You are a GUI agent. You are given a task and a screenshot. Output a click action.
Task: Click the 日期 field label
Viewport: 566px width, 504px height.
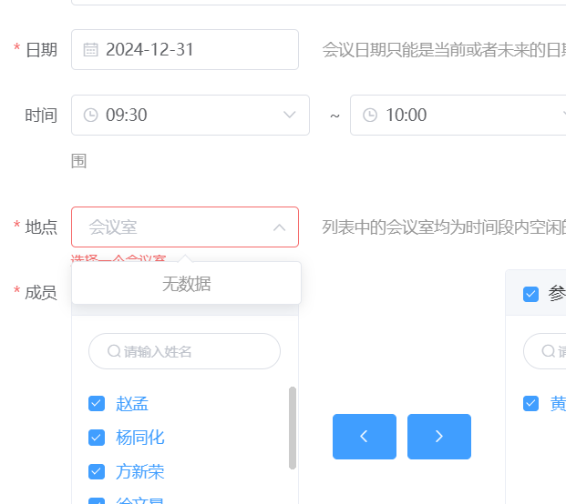click(41, 50)
